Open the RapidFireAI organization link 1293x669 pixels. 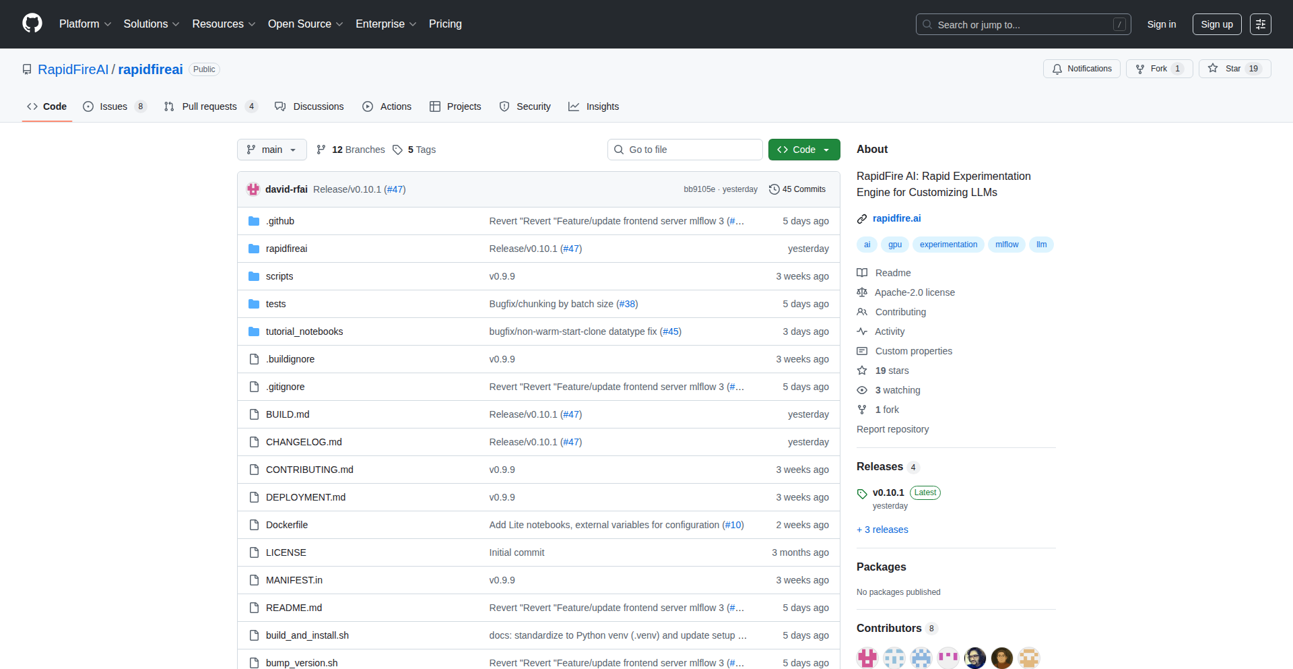tap(73, 69)
